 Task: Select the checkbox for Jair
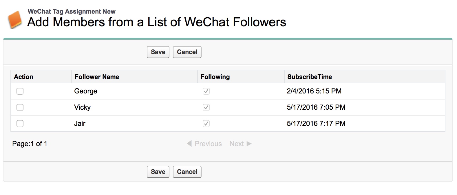pyautogui.click(x=20, y=124)
